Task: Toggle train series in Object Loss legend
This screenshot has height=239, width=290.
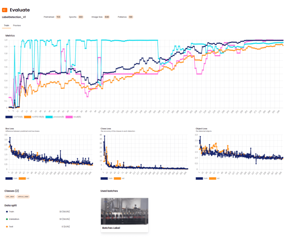Action: click(x=199, y=178)
